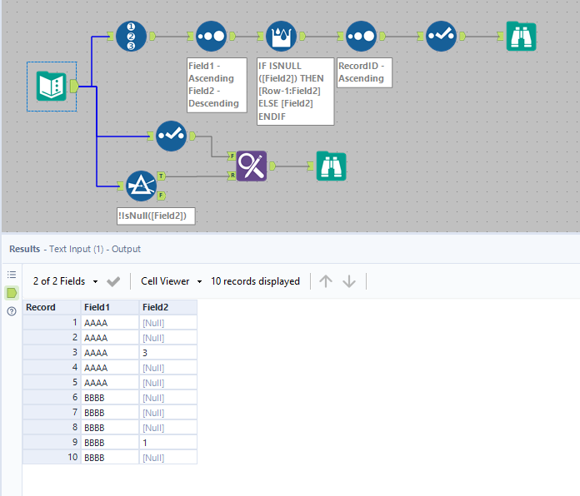
Task: Select the Text Input tool on canvas
Action: pyautogui.click(x=52, y=87)
